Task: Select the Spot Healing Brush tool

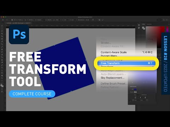Action: (x=2, y=44)
